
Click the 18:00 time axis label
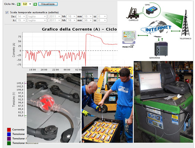point(32,70)
